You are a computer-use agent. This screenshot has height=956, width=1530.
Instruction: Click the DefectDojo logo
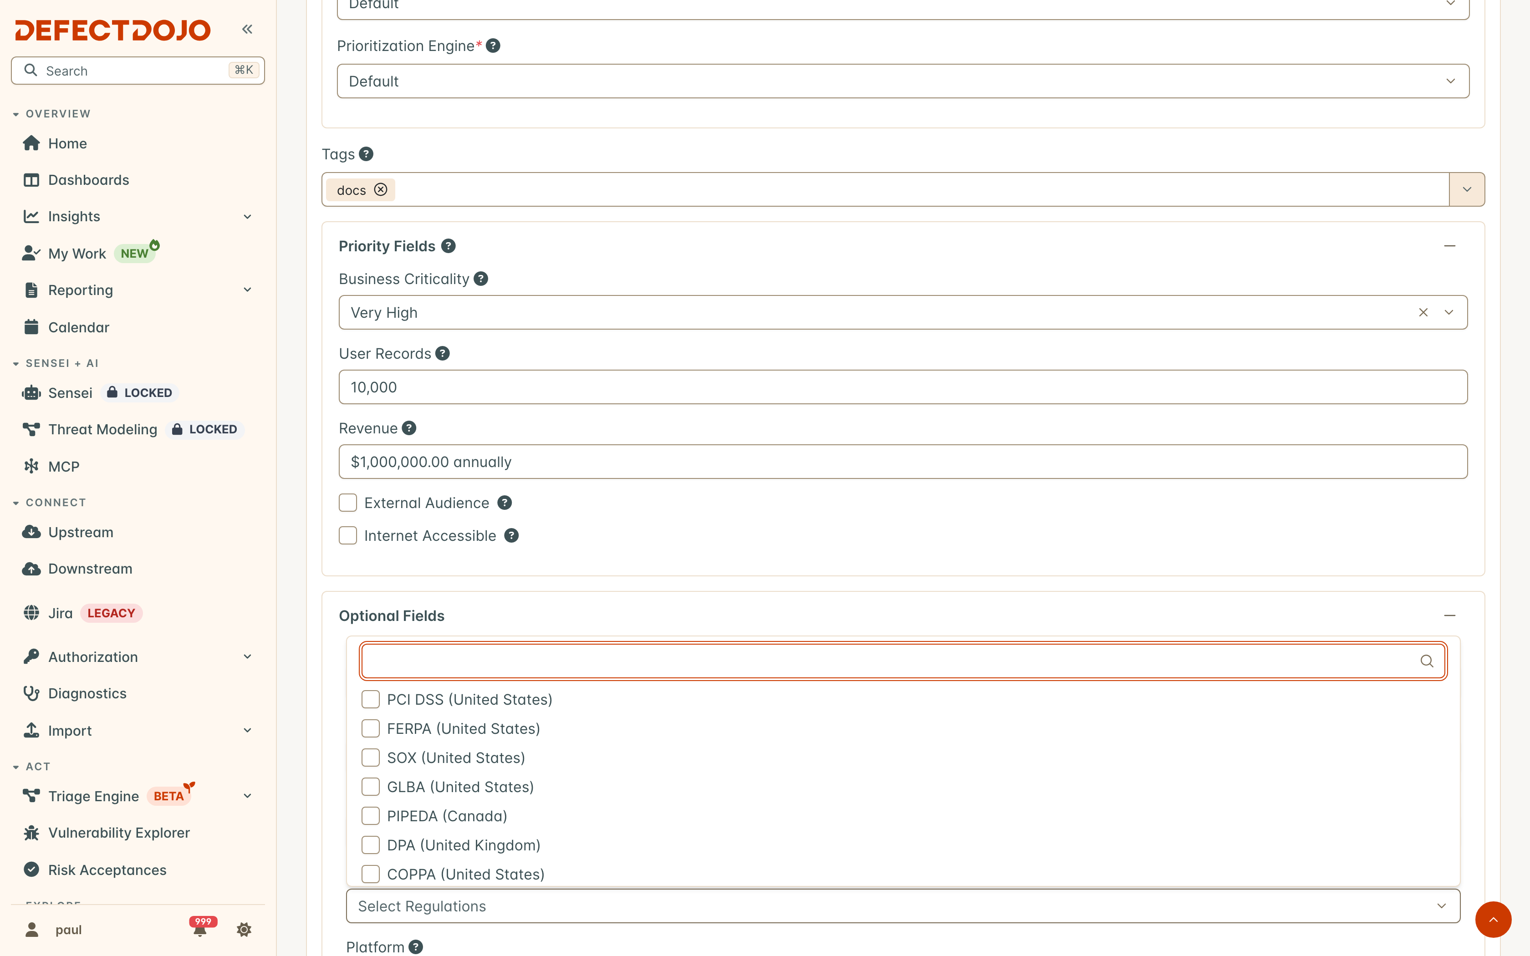(x=112, y=30)
